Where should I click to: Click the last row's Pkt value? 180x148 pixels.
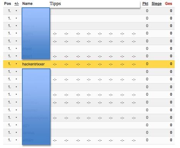(x=147, y=140)
